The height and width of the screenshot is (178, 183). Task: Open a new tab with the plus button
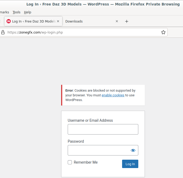127,21
